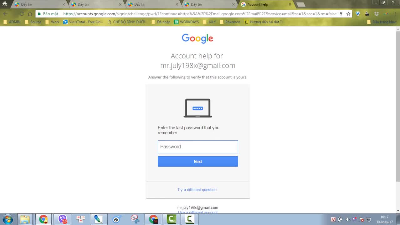The width and height of the screenshot is (400, 225).
Task: Open the Snipping Tool scissors taskbar icon
Action: (x=135, y=219)
